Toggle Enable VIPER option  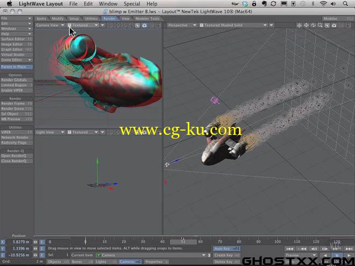(x=17, y=90)
